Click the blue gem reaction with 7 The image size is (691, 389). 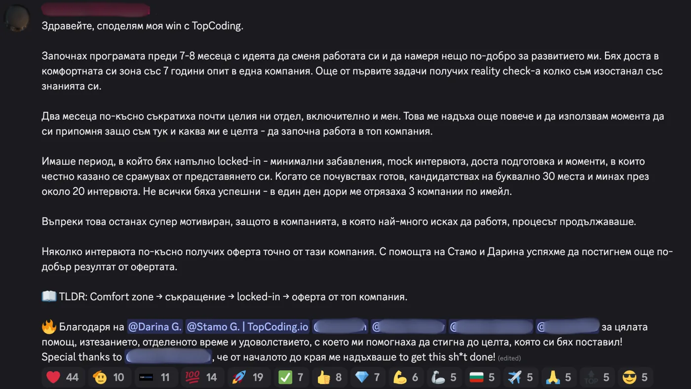coord(368,378)
